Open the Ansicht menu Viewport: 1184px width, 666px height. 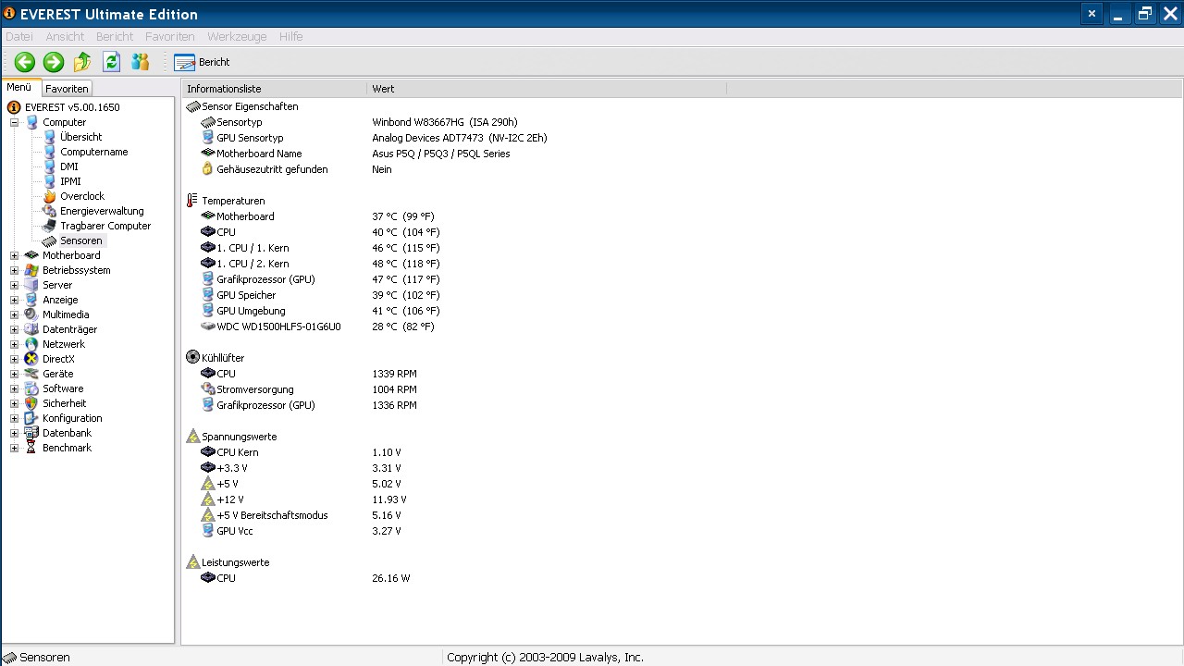(x=65, y=36)
